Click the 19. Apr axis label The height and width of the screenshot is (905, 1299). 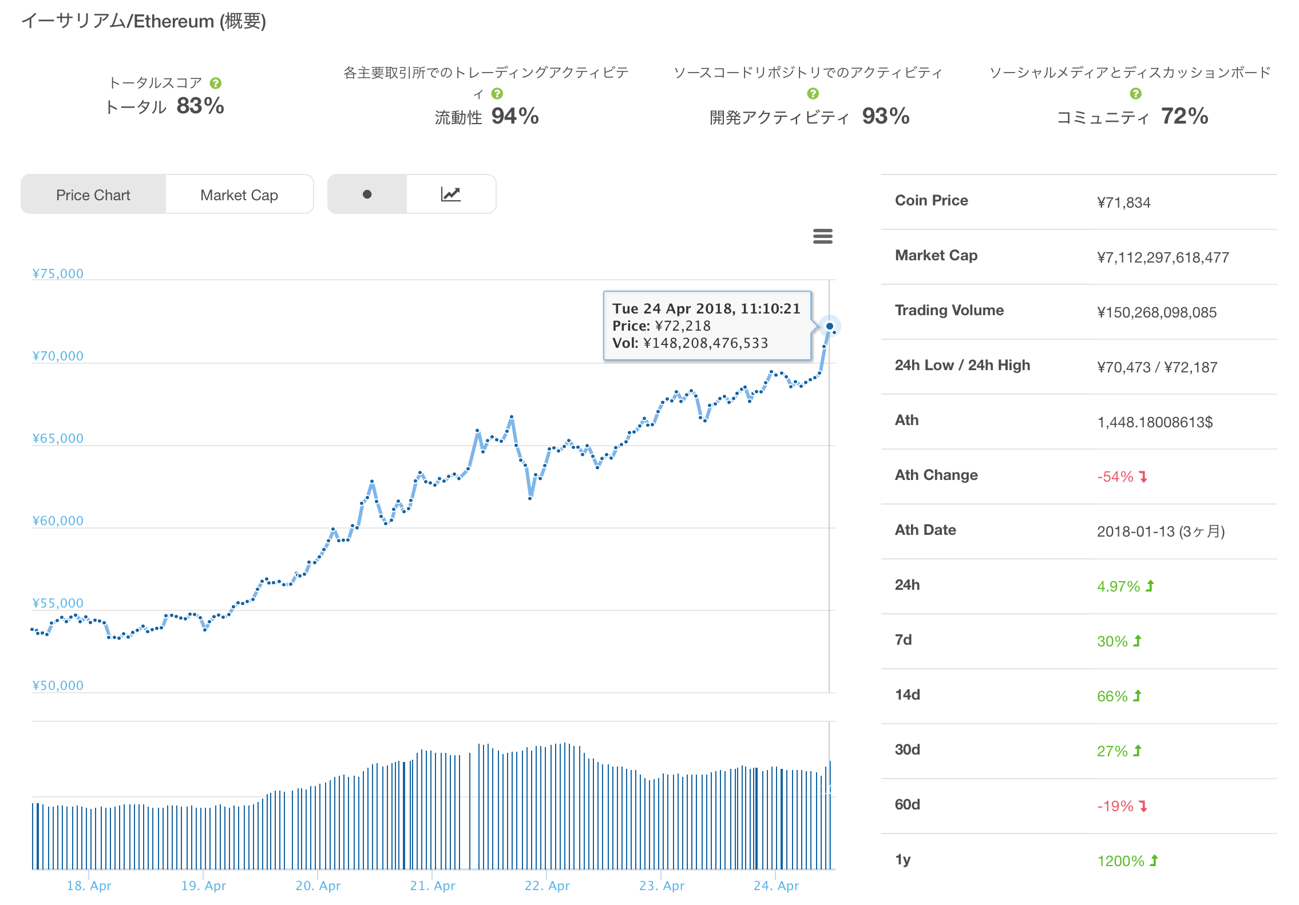(204, 886)
